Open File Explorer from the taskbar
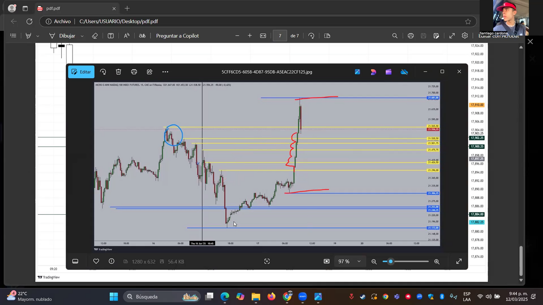The height and width of the screenshot is (305, 543). [256, 297]
